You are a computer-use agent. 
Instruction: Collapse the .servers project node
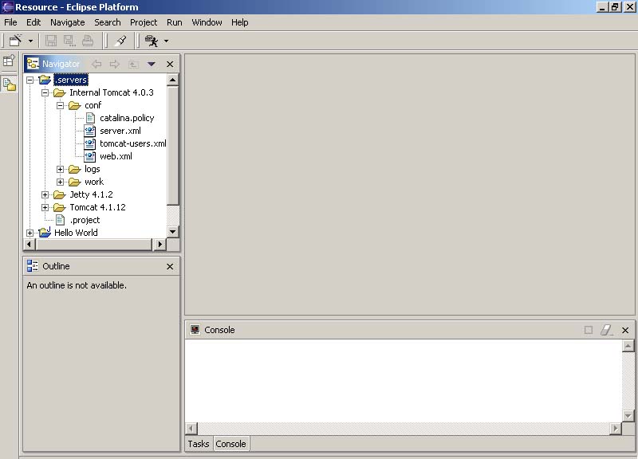click(x=30, y=80)
